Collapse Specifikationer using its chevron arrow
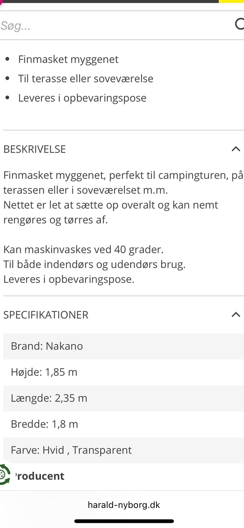244x528 pixels. [236, 315]
